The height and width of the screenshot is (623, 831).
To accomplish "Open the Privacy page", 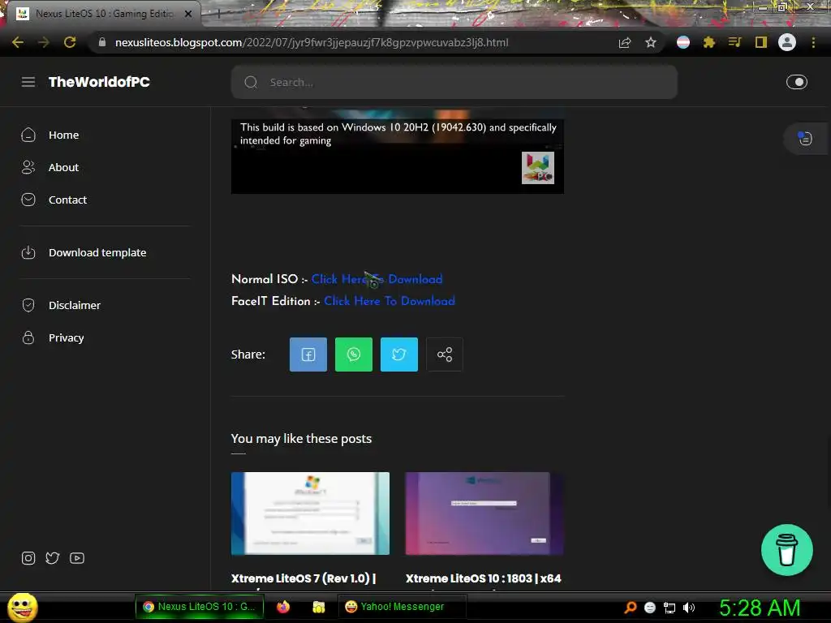I will coord(67,337).
